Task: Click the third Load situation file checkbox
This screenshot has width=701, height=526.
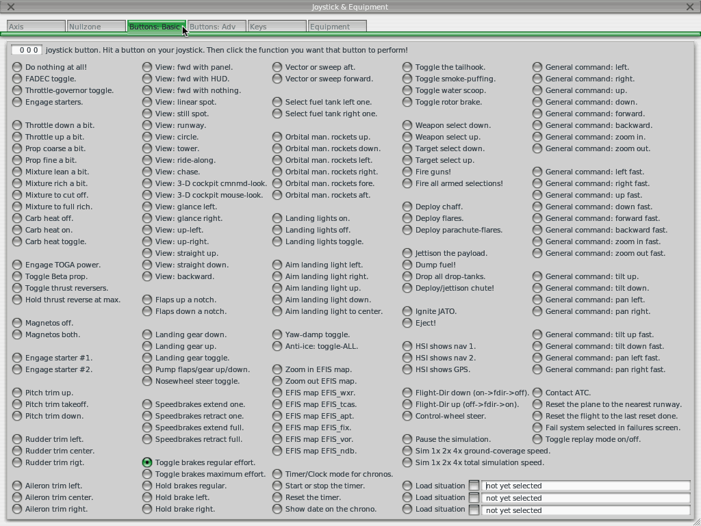Action: [x=474, y=510]
